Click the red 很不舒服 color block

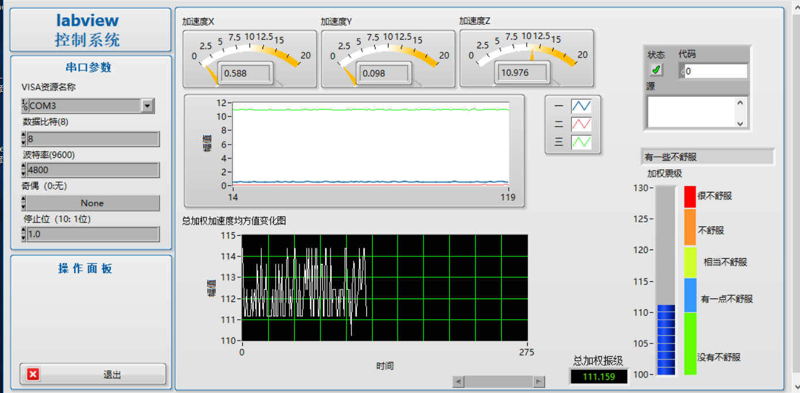690,197
